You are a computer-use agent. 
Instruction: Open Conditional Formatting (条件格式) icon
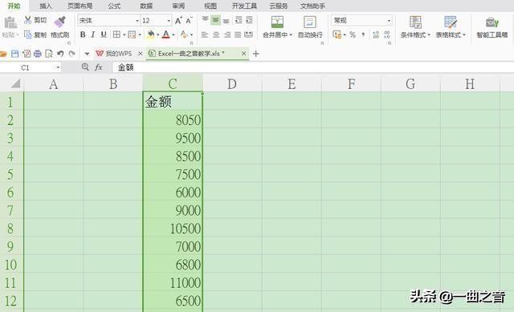tap(415, 22)
